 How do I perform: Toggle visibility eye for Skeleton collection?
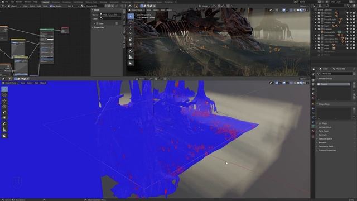point(351,13)
